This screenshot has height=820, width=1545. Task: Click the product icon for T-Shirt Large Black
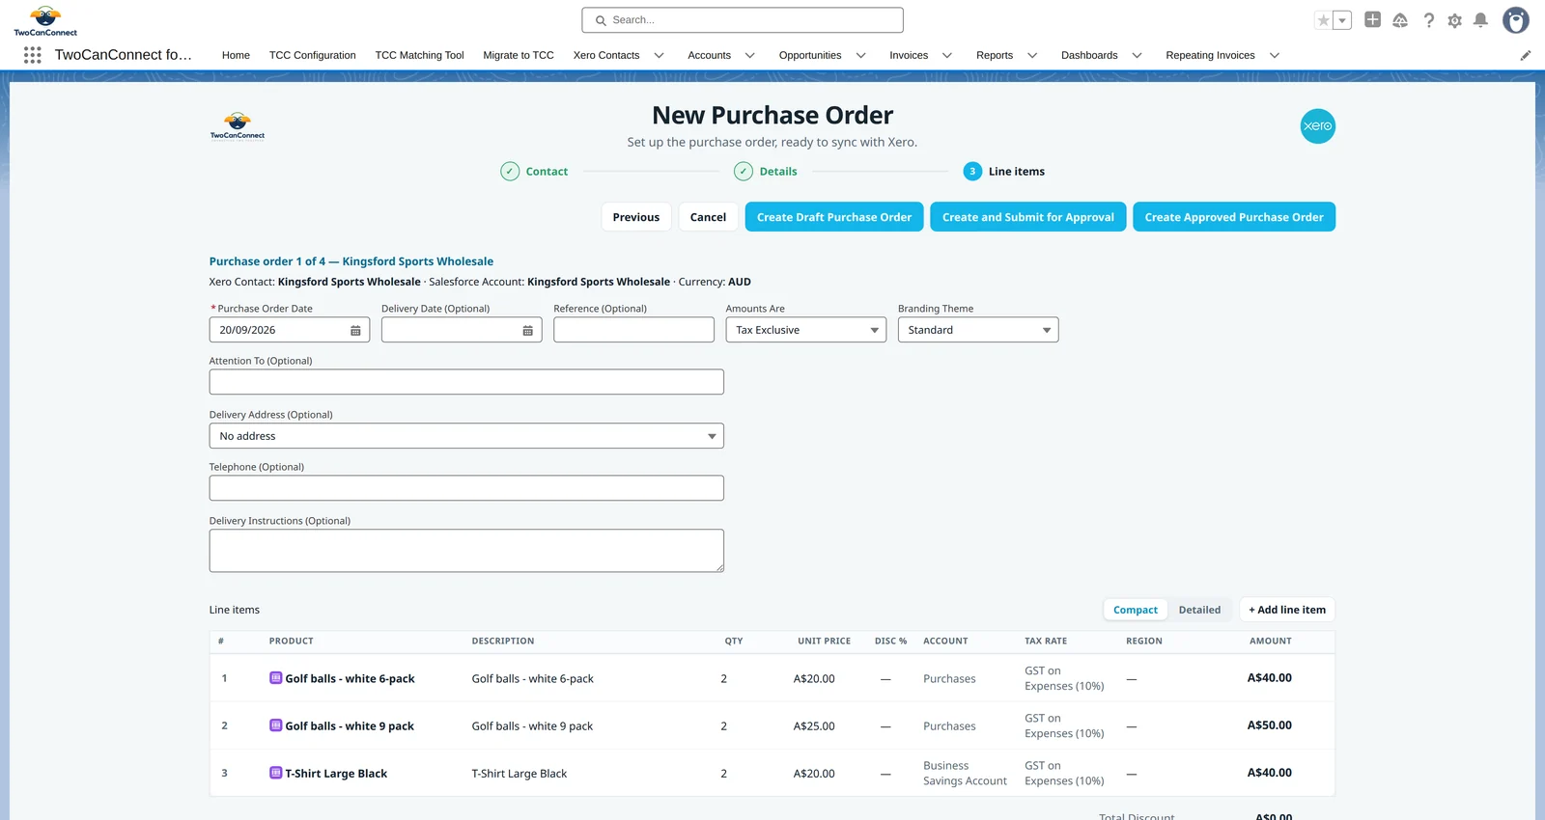tap(275, 773)
